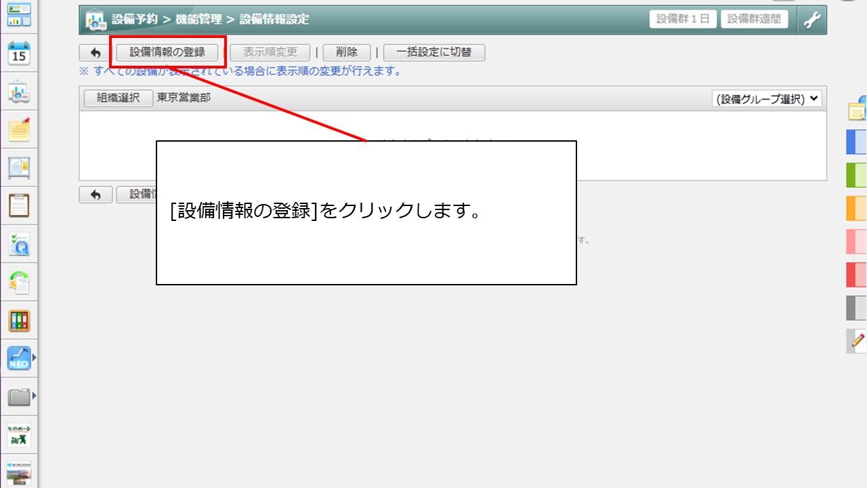Pick the gray sticky note color
The width and height of the screenshot is (867, 488).
pos(857,308)
